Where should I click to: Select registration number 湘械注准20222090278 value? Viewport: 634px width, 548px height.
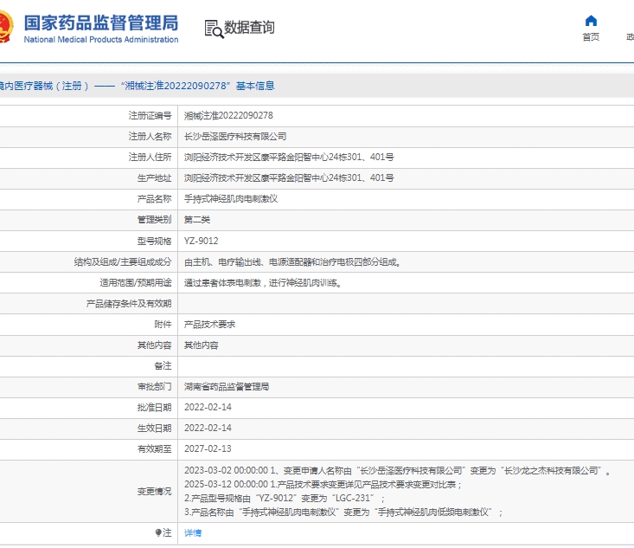[x=228, y=116]
